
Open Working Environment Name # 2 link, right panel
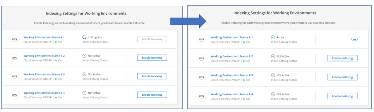pos(232,56)
